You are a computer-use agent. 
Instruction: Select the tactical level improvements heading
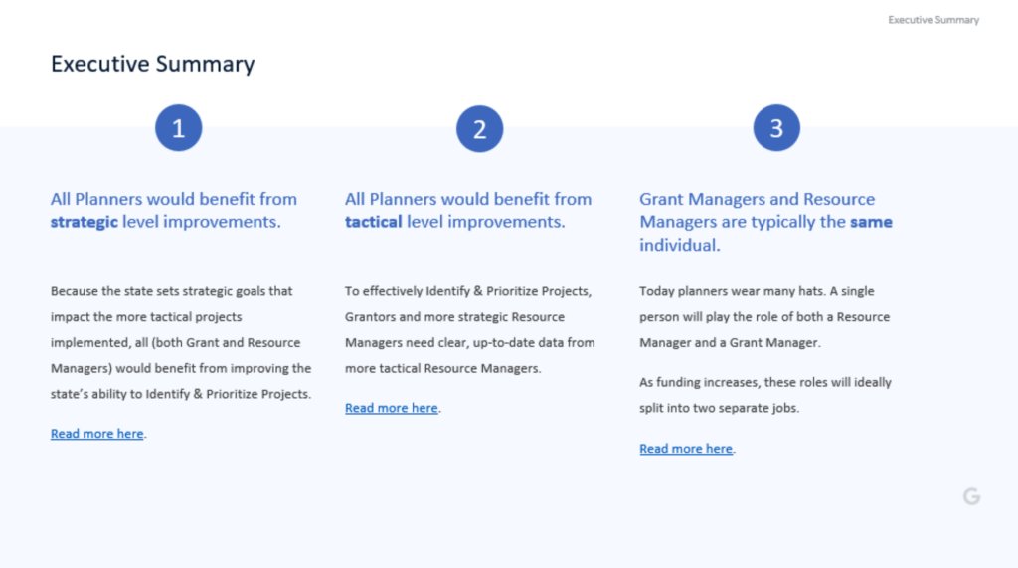[467, 210]
